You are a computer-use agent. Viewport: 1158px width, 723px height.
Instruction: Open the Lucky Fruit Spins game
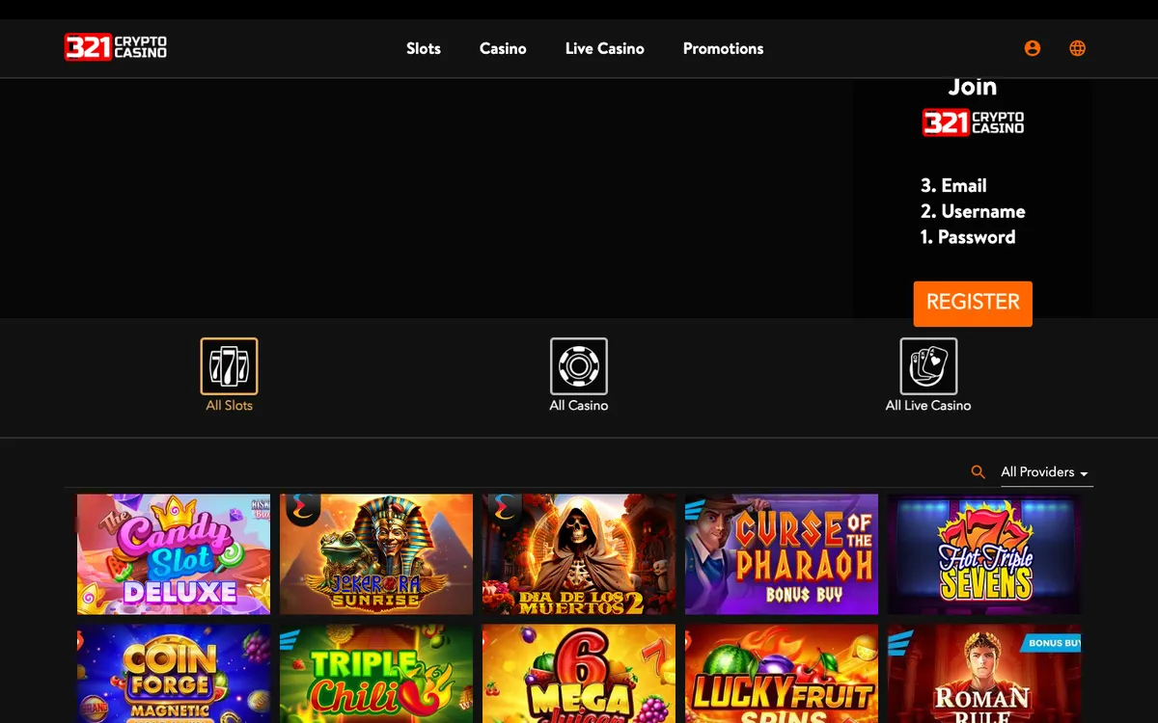pyautogui.click(x=782, y=674)
